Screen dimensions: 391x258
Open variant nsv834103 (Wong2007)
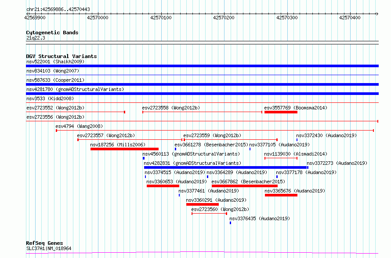[x=53, y=71]
